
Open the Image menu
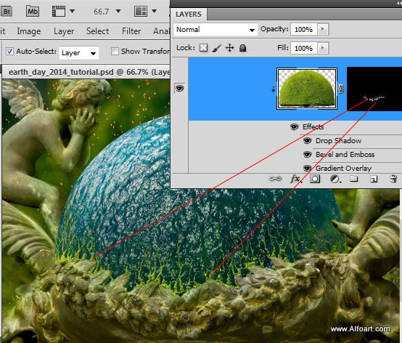(x=29, y=31)
